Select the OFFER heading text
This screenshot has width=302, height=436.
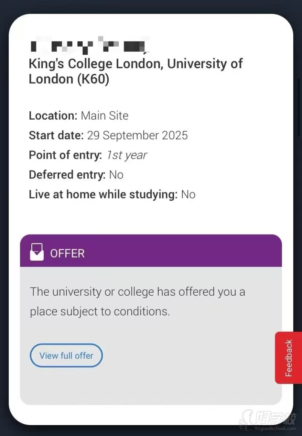68,253
